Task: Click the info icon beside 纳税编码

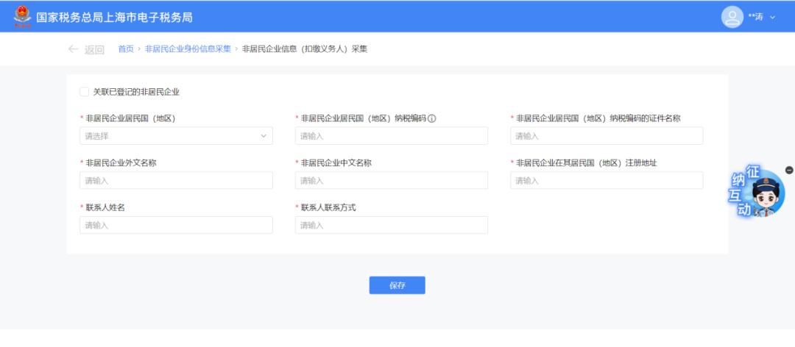Action: [x=432, y=118]
